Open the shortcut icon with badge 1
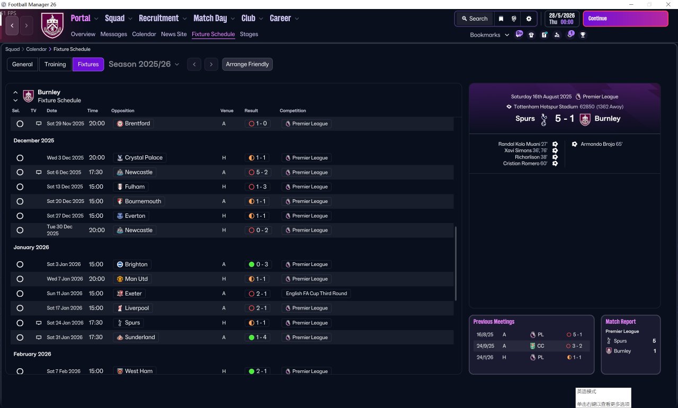 click(x=570, y=34)
